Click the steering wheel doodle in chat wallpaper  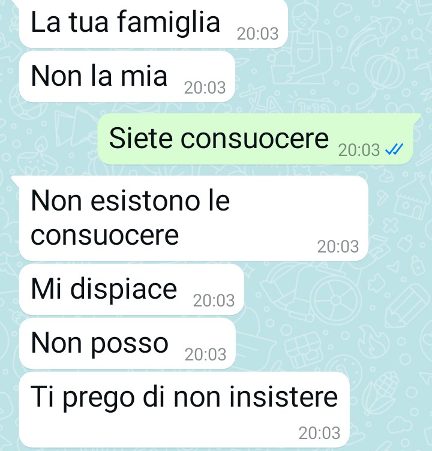[335, 300]
